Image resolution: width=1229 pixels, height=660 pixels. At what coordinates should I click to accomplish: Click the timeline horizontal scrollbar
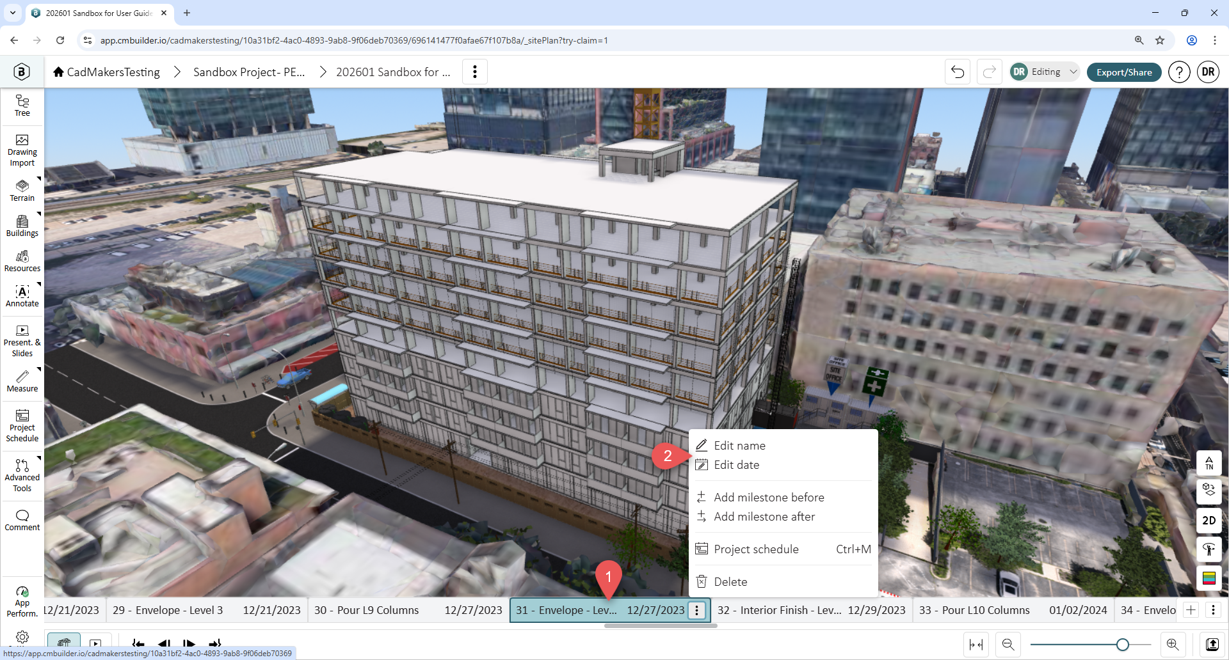click(x=661, y=625)
